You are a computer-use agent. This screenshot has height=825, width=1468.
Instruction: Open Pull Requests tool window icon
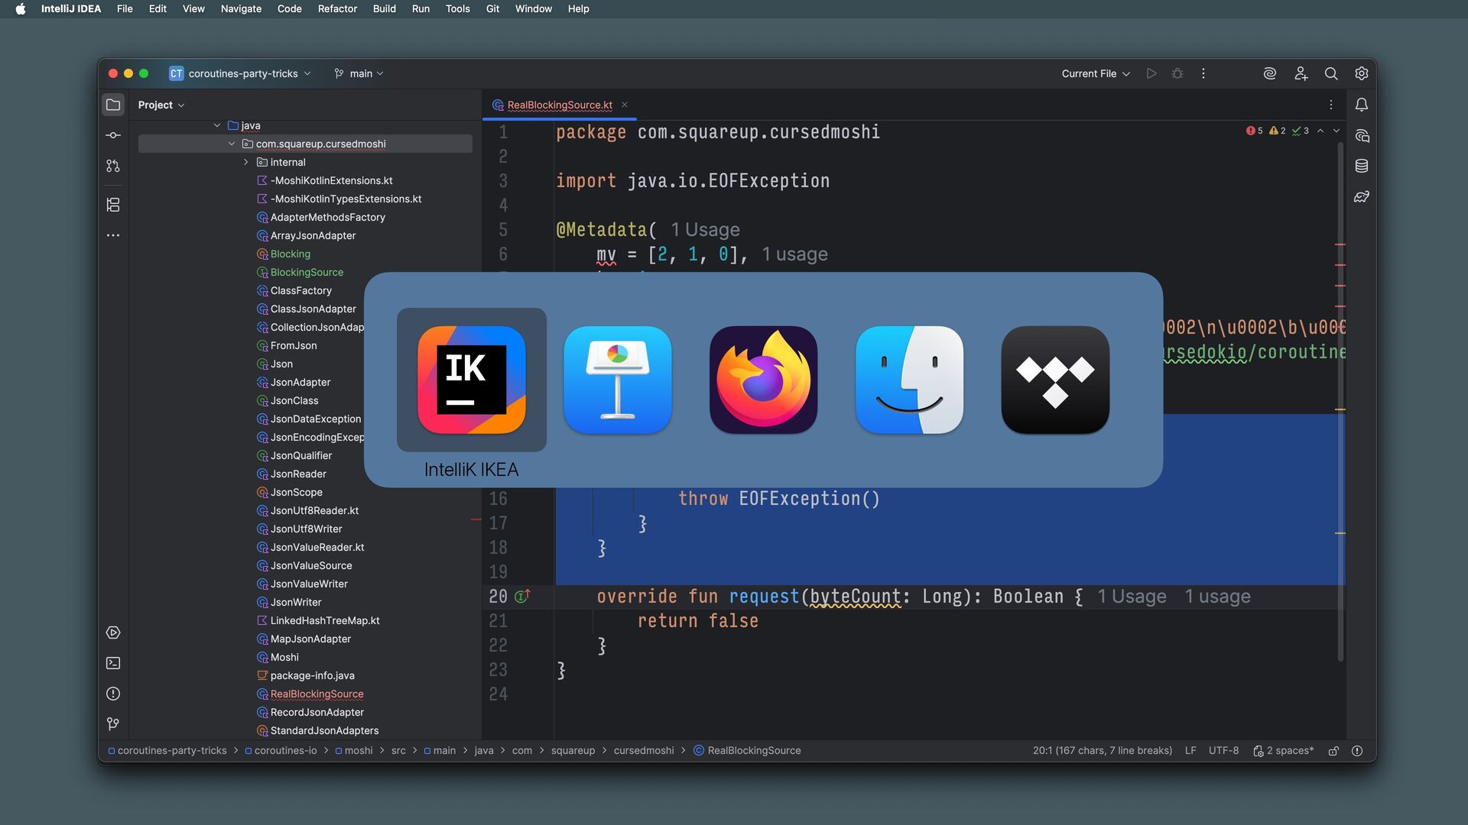(113, 166)
